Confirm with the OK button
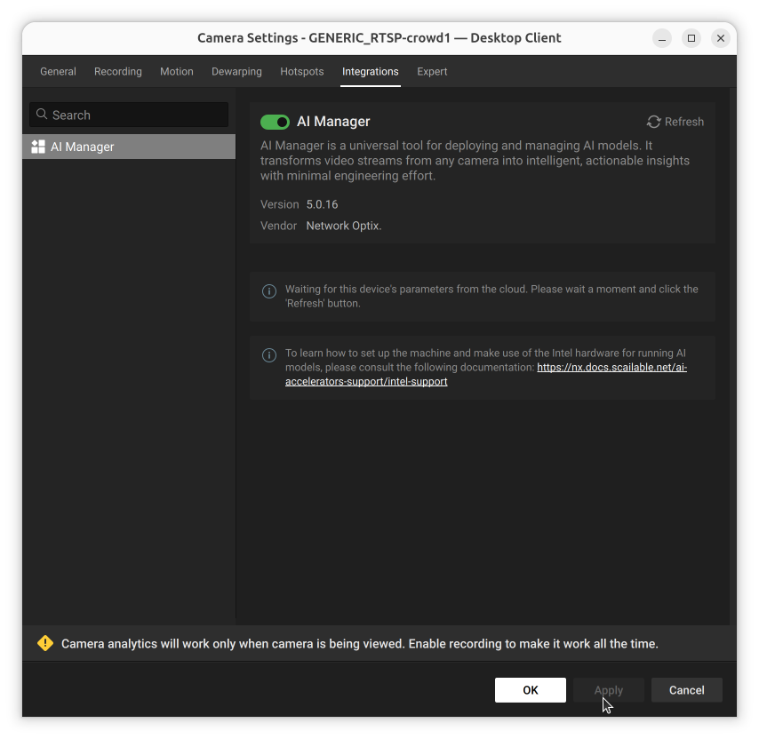Viewport: 759px width, 739px height. 530,690
